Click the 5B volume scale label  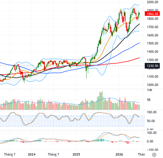coord(149,100)
